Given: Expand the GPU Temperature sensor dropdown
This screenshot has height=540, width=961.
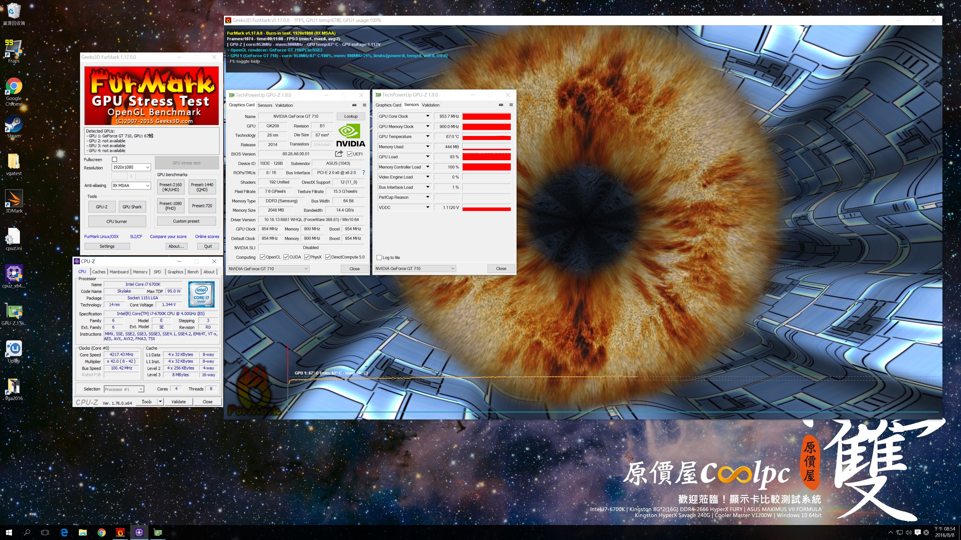Looking at the screenshot, I should coord(427,136).
